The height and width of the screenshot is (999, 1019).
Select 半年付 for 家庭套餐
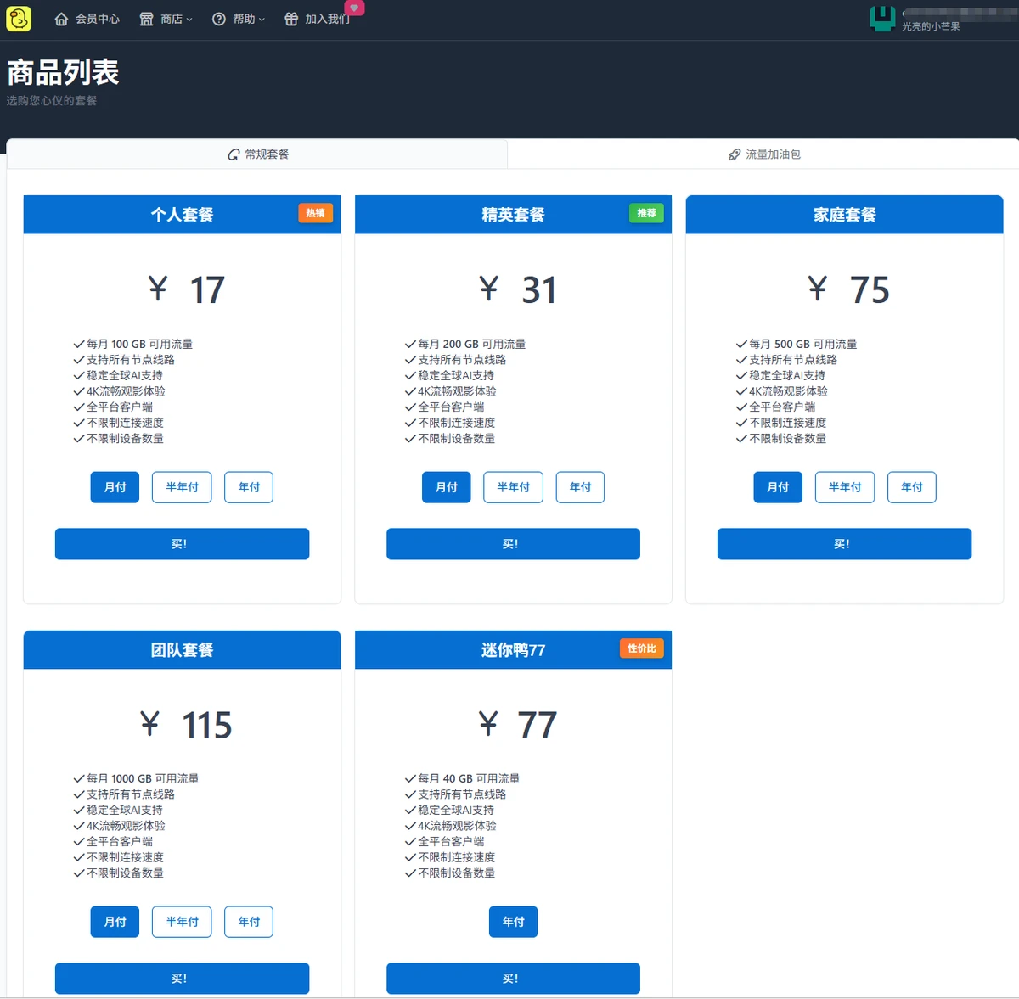coord(845,487)
